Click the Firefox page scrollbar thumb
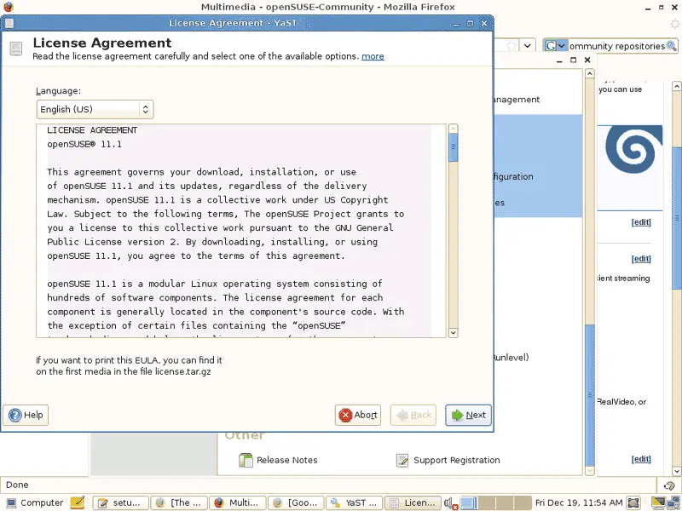 (677, 217)
